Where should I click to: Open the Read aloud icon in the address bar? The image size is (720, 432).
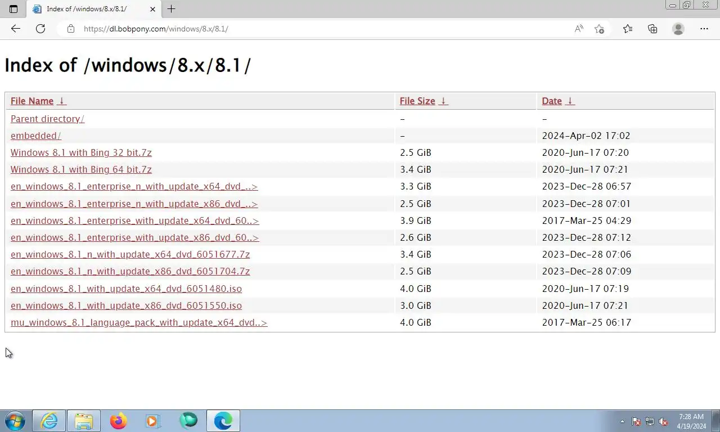coord(579,29)
